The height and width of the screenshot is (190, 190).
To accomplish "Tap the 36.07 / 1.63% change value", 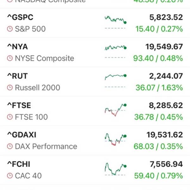I will pos(159,88).
